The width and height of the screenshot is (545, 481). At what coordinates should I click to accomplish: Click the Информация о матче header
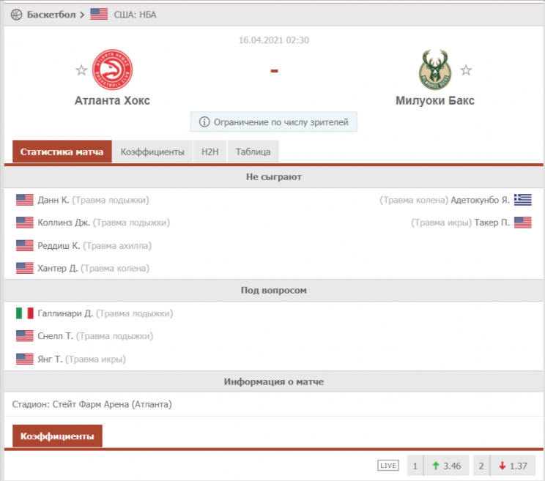[273, 381]
